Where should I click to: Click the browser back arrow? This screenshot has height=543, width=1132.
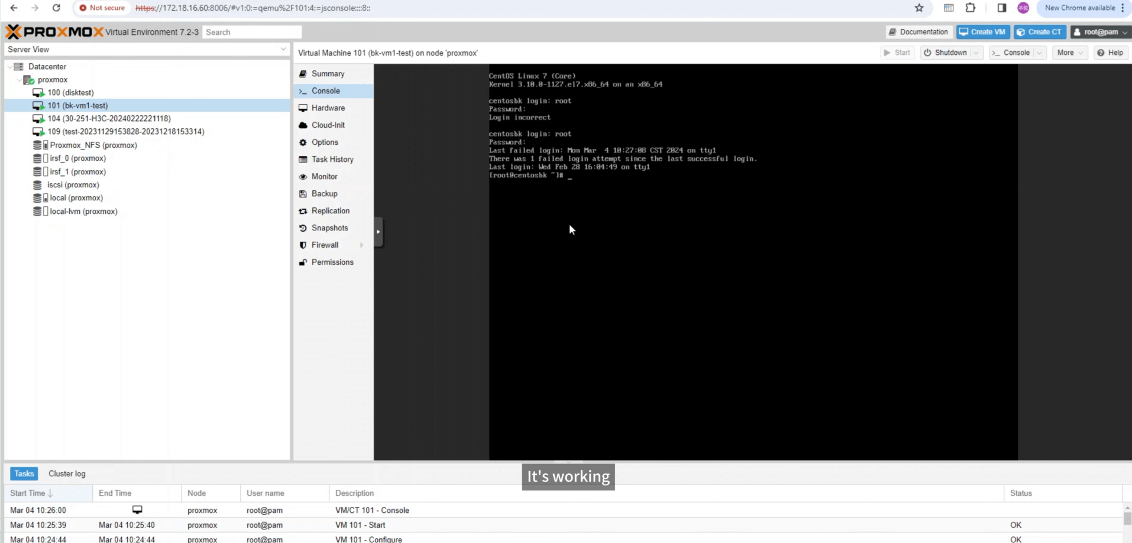click(14, 8)
